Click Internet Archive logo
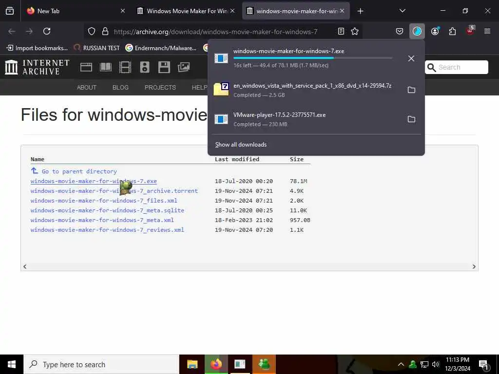499x374 pixels. tap(37, 67)
